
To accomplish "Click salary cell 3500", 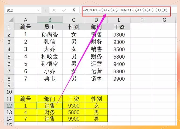I will tap(119, 49).
